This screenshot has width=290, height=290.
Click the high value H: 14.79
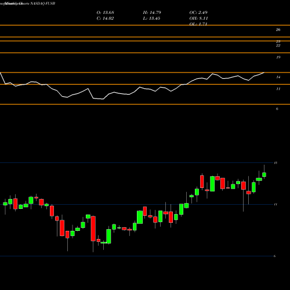click(152, 13)
